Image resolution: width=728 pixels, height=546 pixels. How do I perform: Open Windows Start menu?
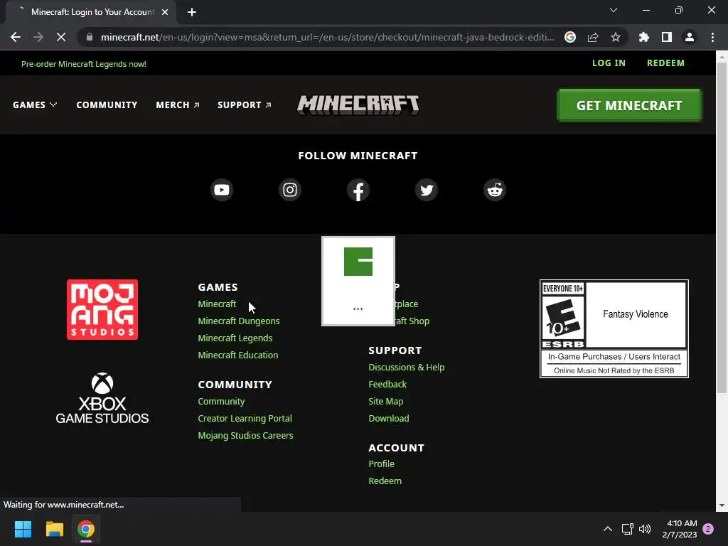click(x=23, y=529)
